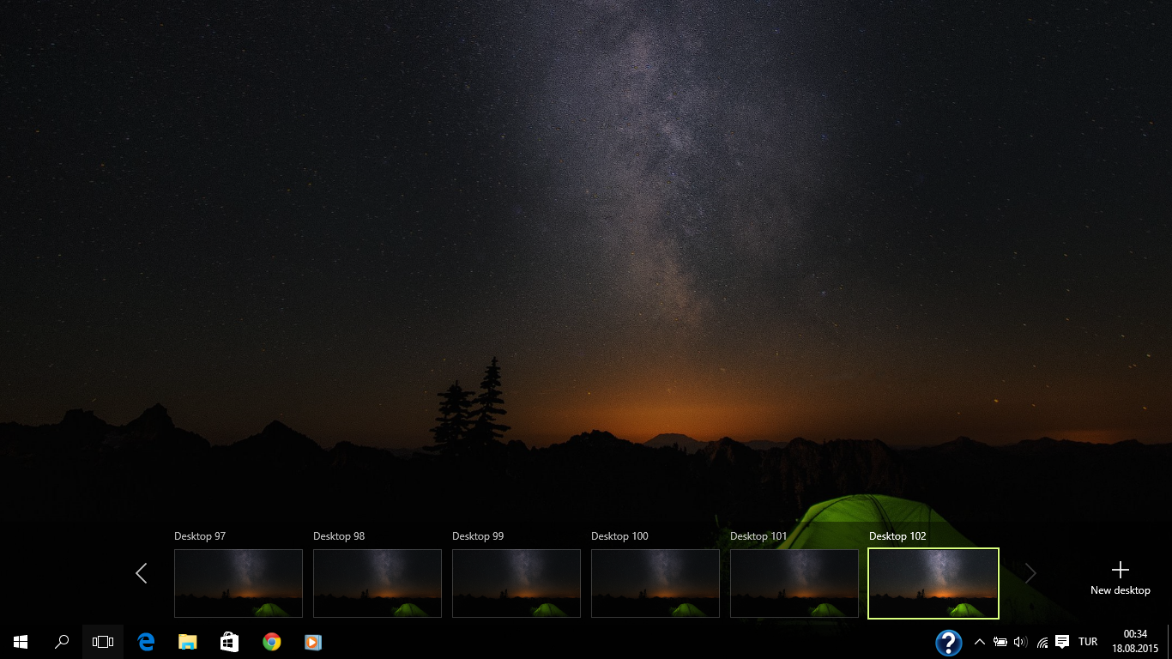Open the volume speaker control
Screen dimensions: 1172x659
(x=1021, y=642)
